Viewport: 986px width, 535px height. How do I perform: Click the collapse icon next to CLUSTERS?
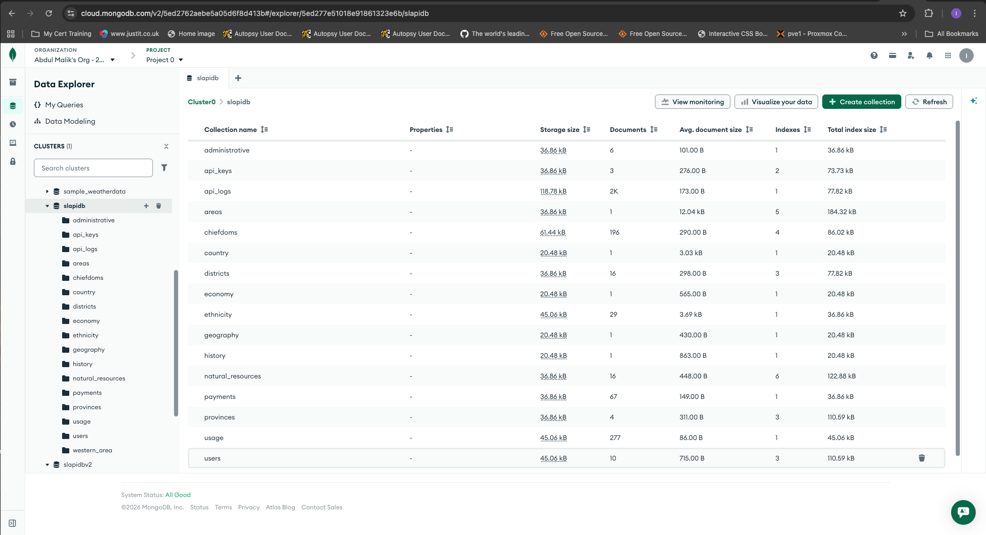pos(166,146)
